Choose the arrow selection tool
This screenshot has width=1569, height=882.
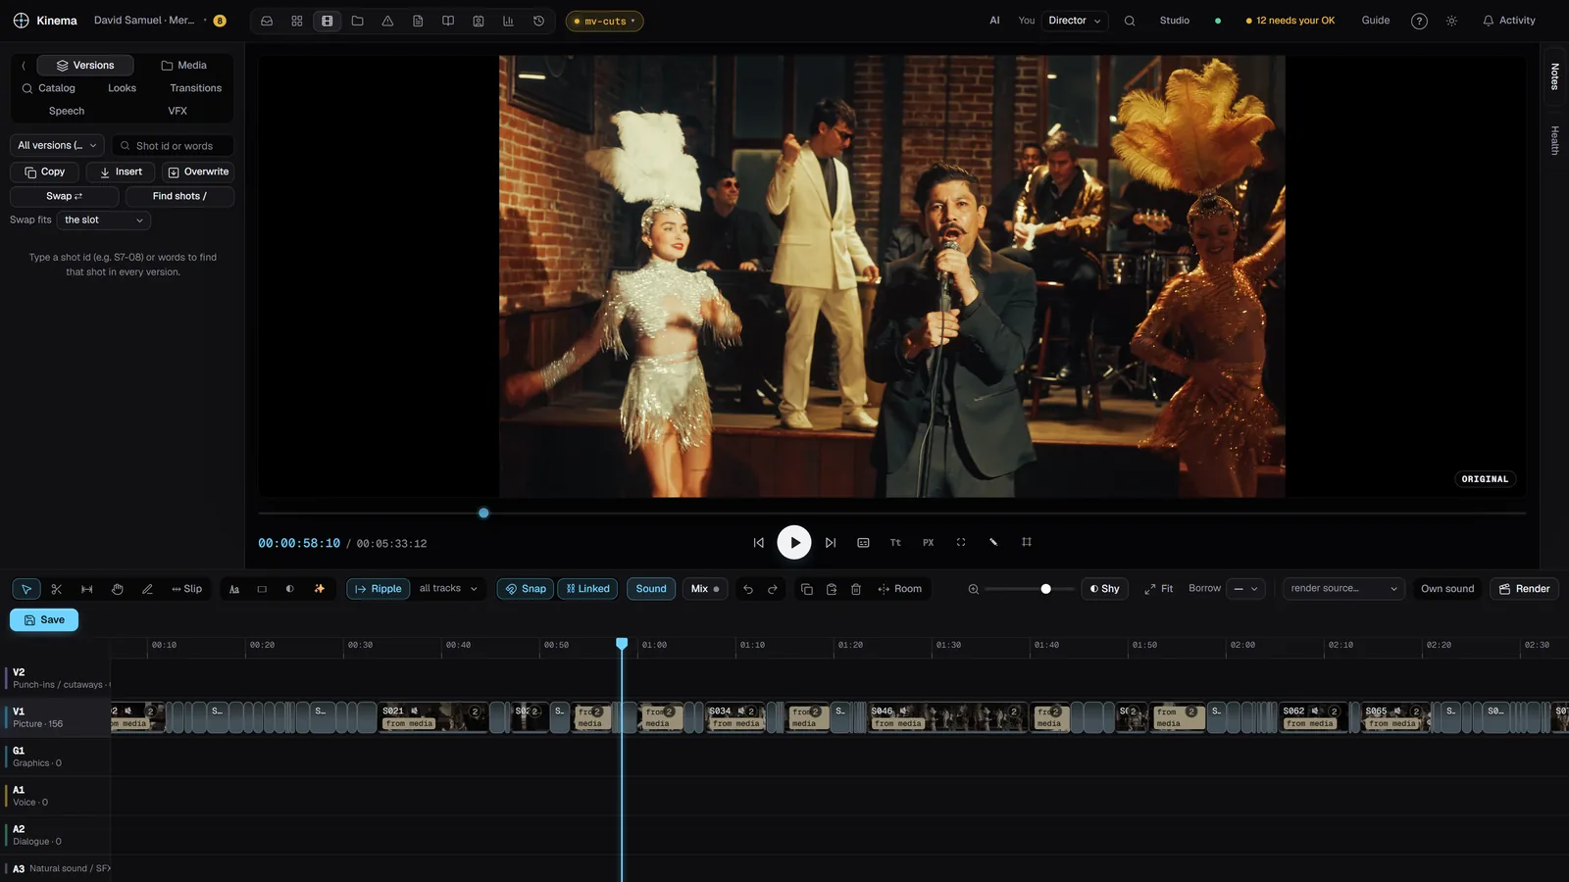(25, 589)
